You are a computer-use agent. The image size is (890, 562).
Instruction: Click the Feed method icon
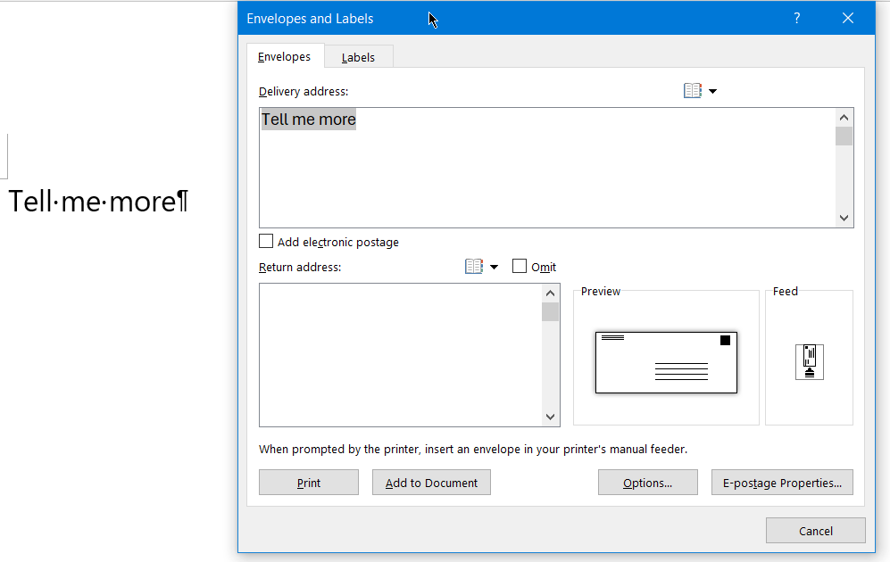click(x=810, y=362)
